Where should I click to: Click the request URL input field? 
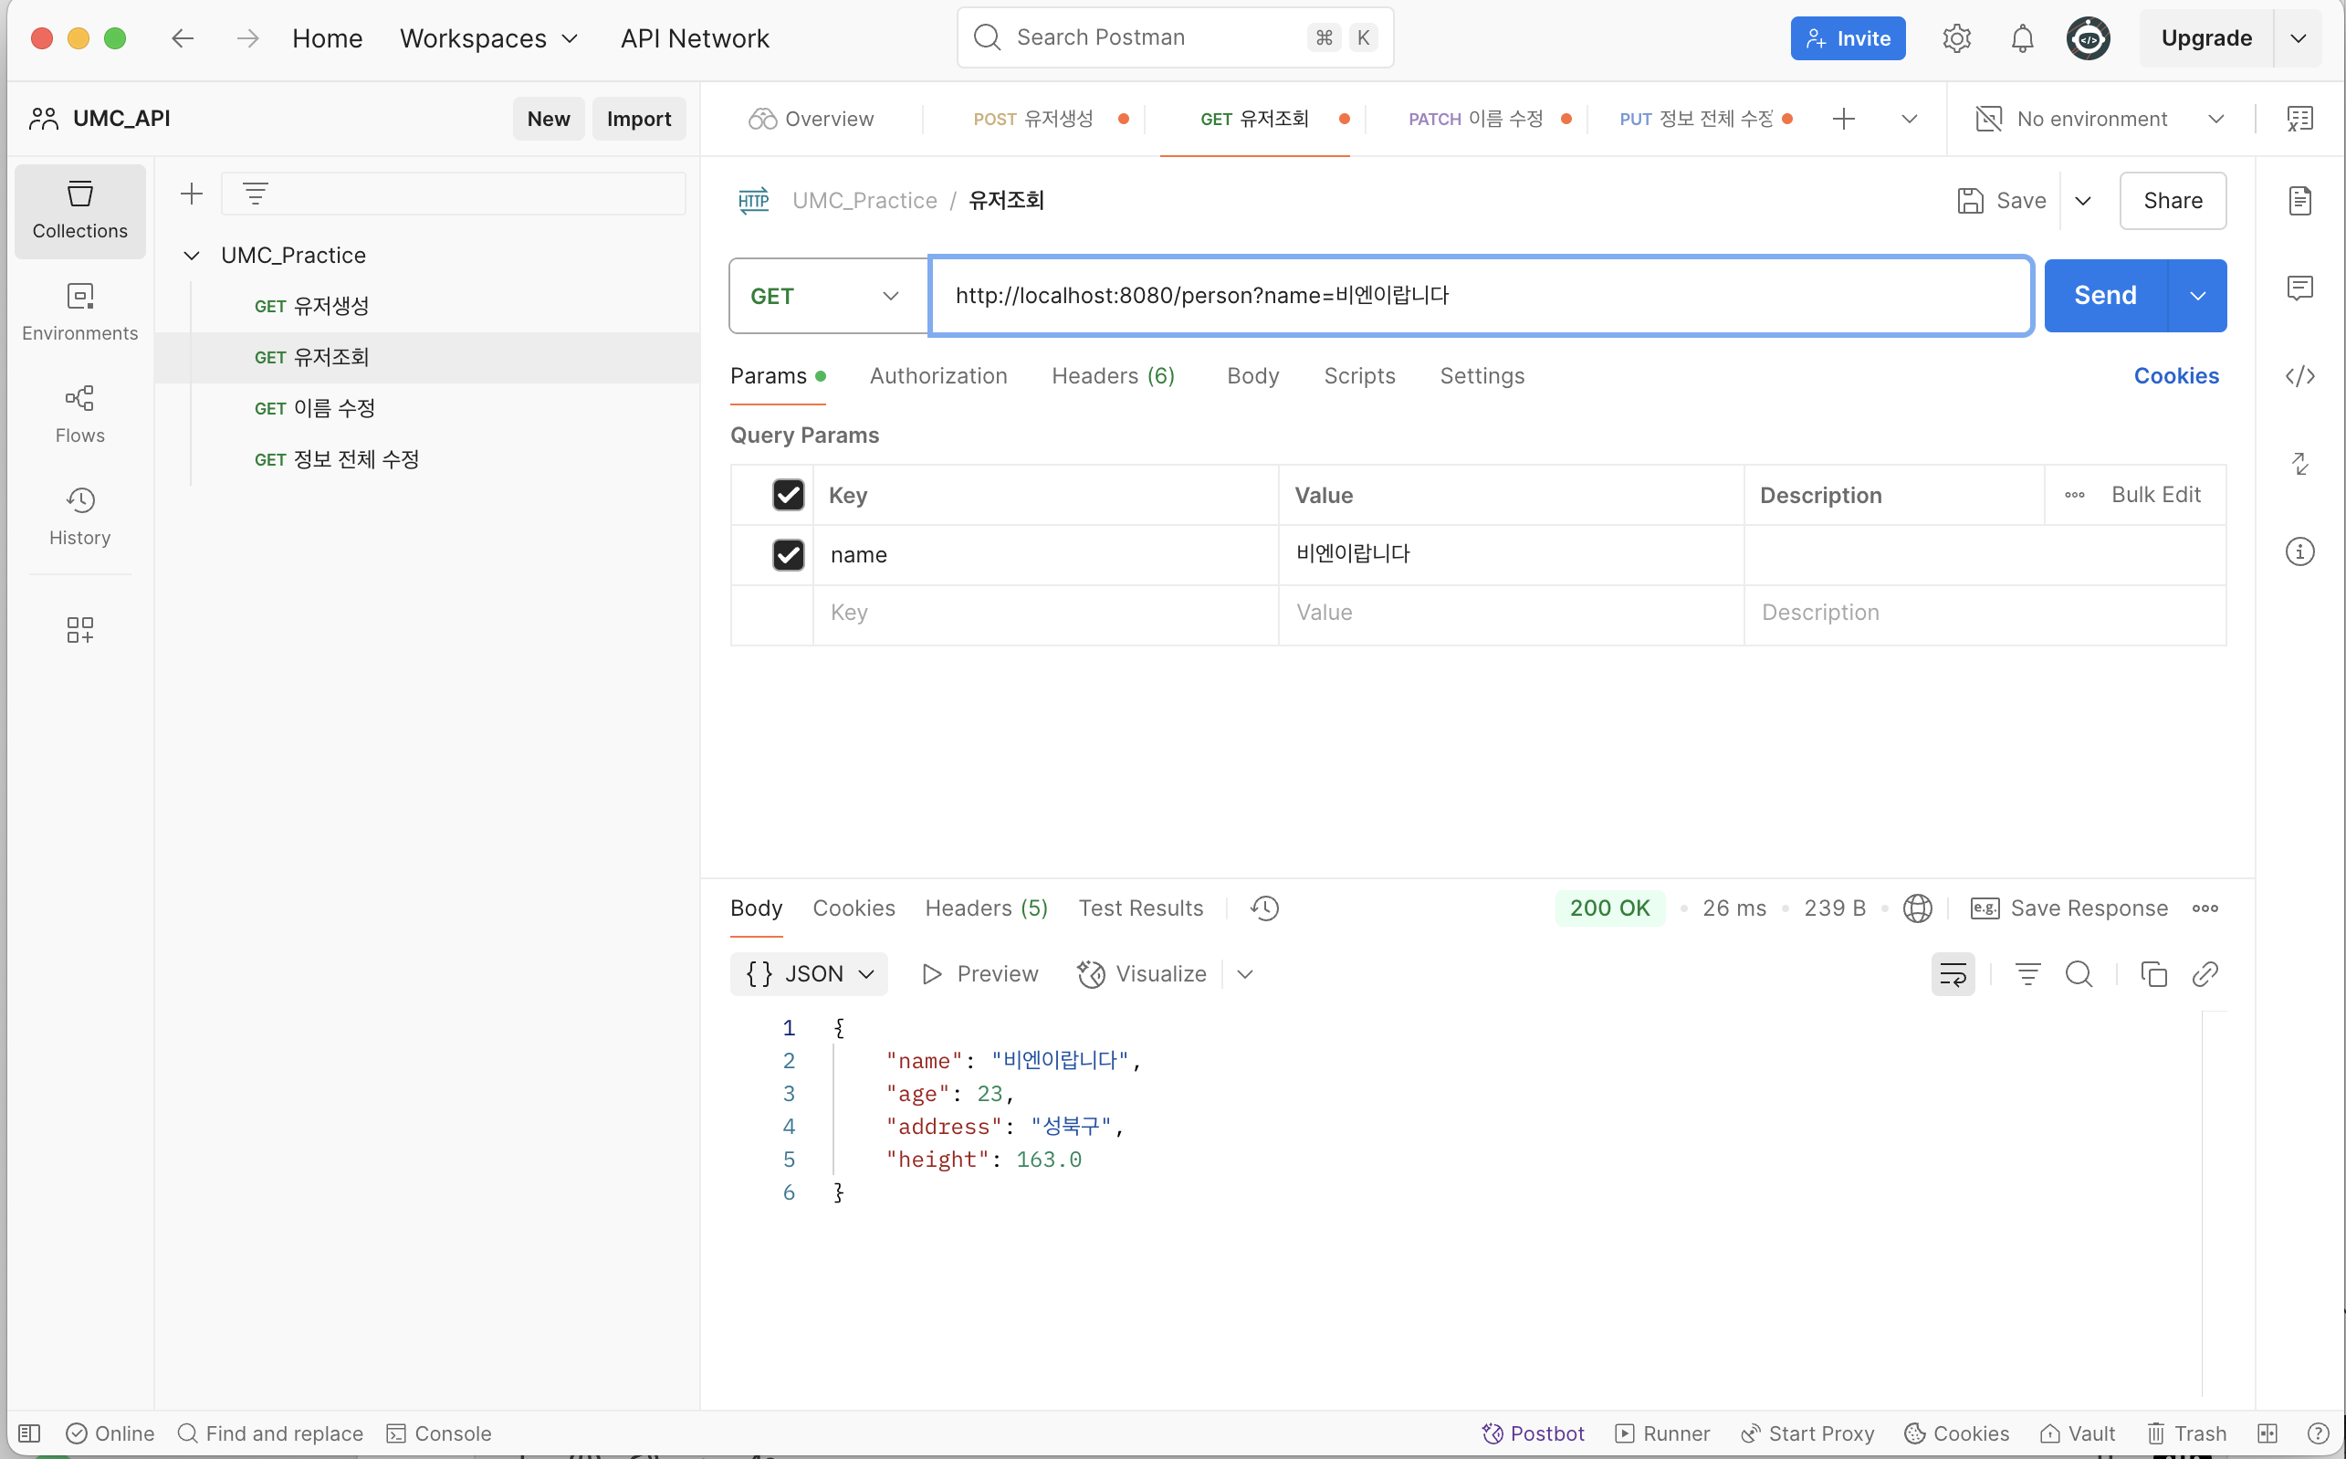1480,295
